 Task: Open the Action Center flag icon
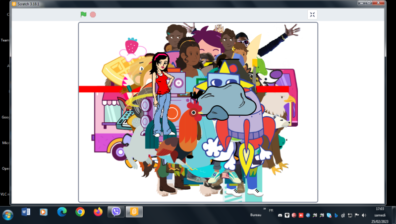(x=357, y=216)
